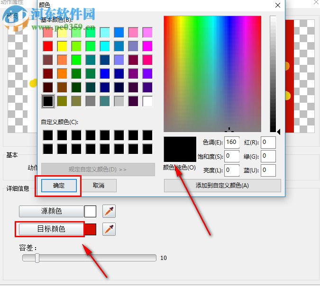320x286 pixels.
Task: Select the bright green swatch in third row
Action: (x=76, y=60)
